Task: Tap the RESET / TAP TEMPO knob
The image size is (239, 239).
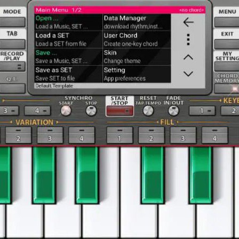Action: tap(148, 111)
